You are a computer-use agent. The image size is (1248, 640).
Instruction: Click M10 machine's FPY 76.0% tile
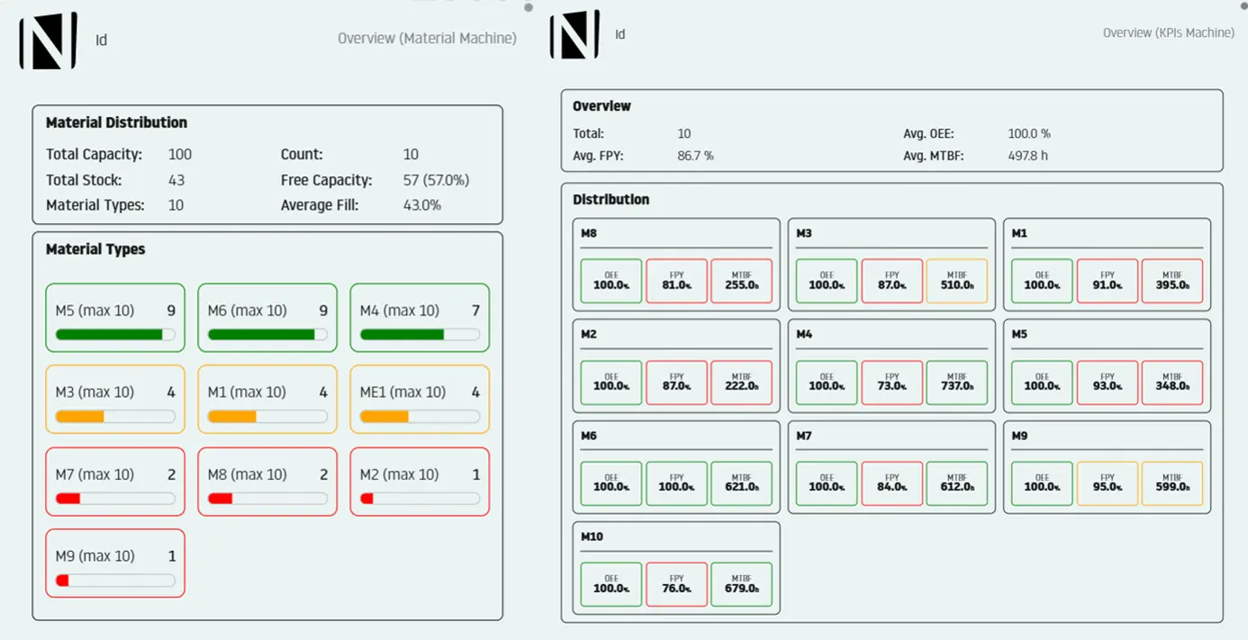coord(676,584)
